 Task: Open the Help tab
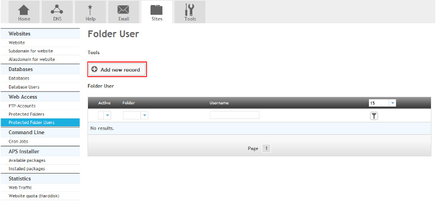point(90,12)
